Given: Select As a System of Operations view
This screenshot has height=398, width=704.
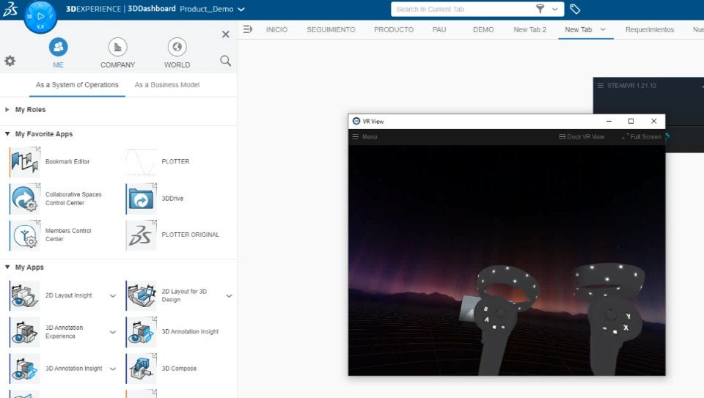Looking at the screenshot, I should click(77, 85).
